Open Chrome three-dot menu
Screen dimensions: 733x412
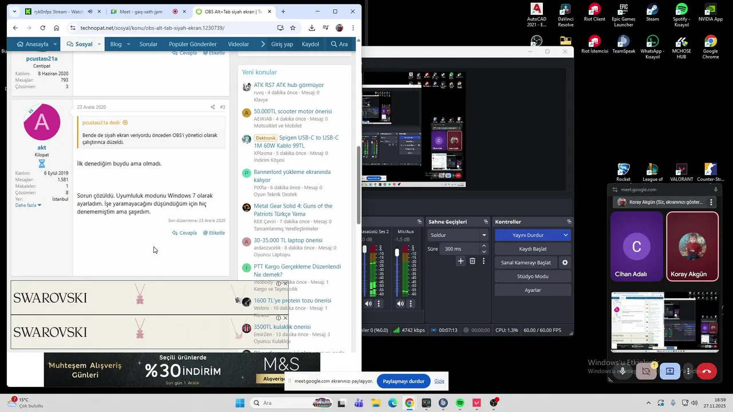click(353, 27)
